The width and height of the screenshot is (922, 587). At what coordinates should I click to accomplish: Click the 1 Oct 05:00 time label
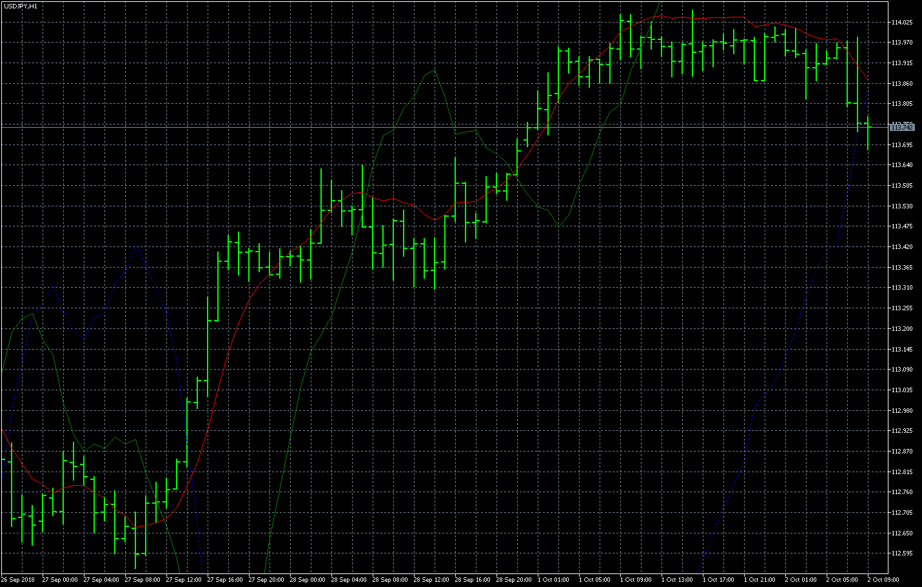point(594,580)
